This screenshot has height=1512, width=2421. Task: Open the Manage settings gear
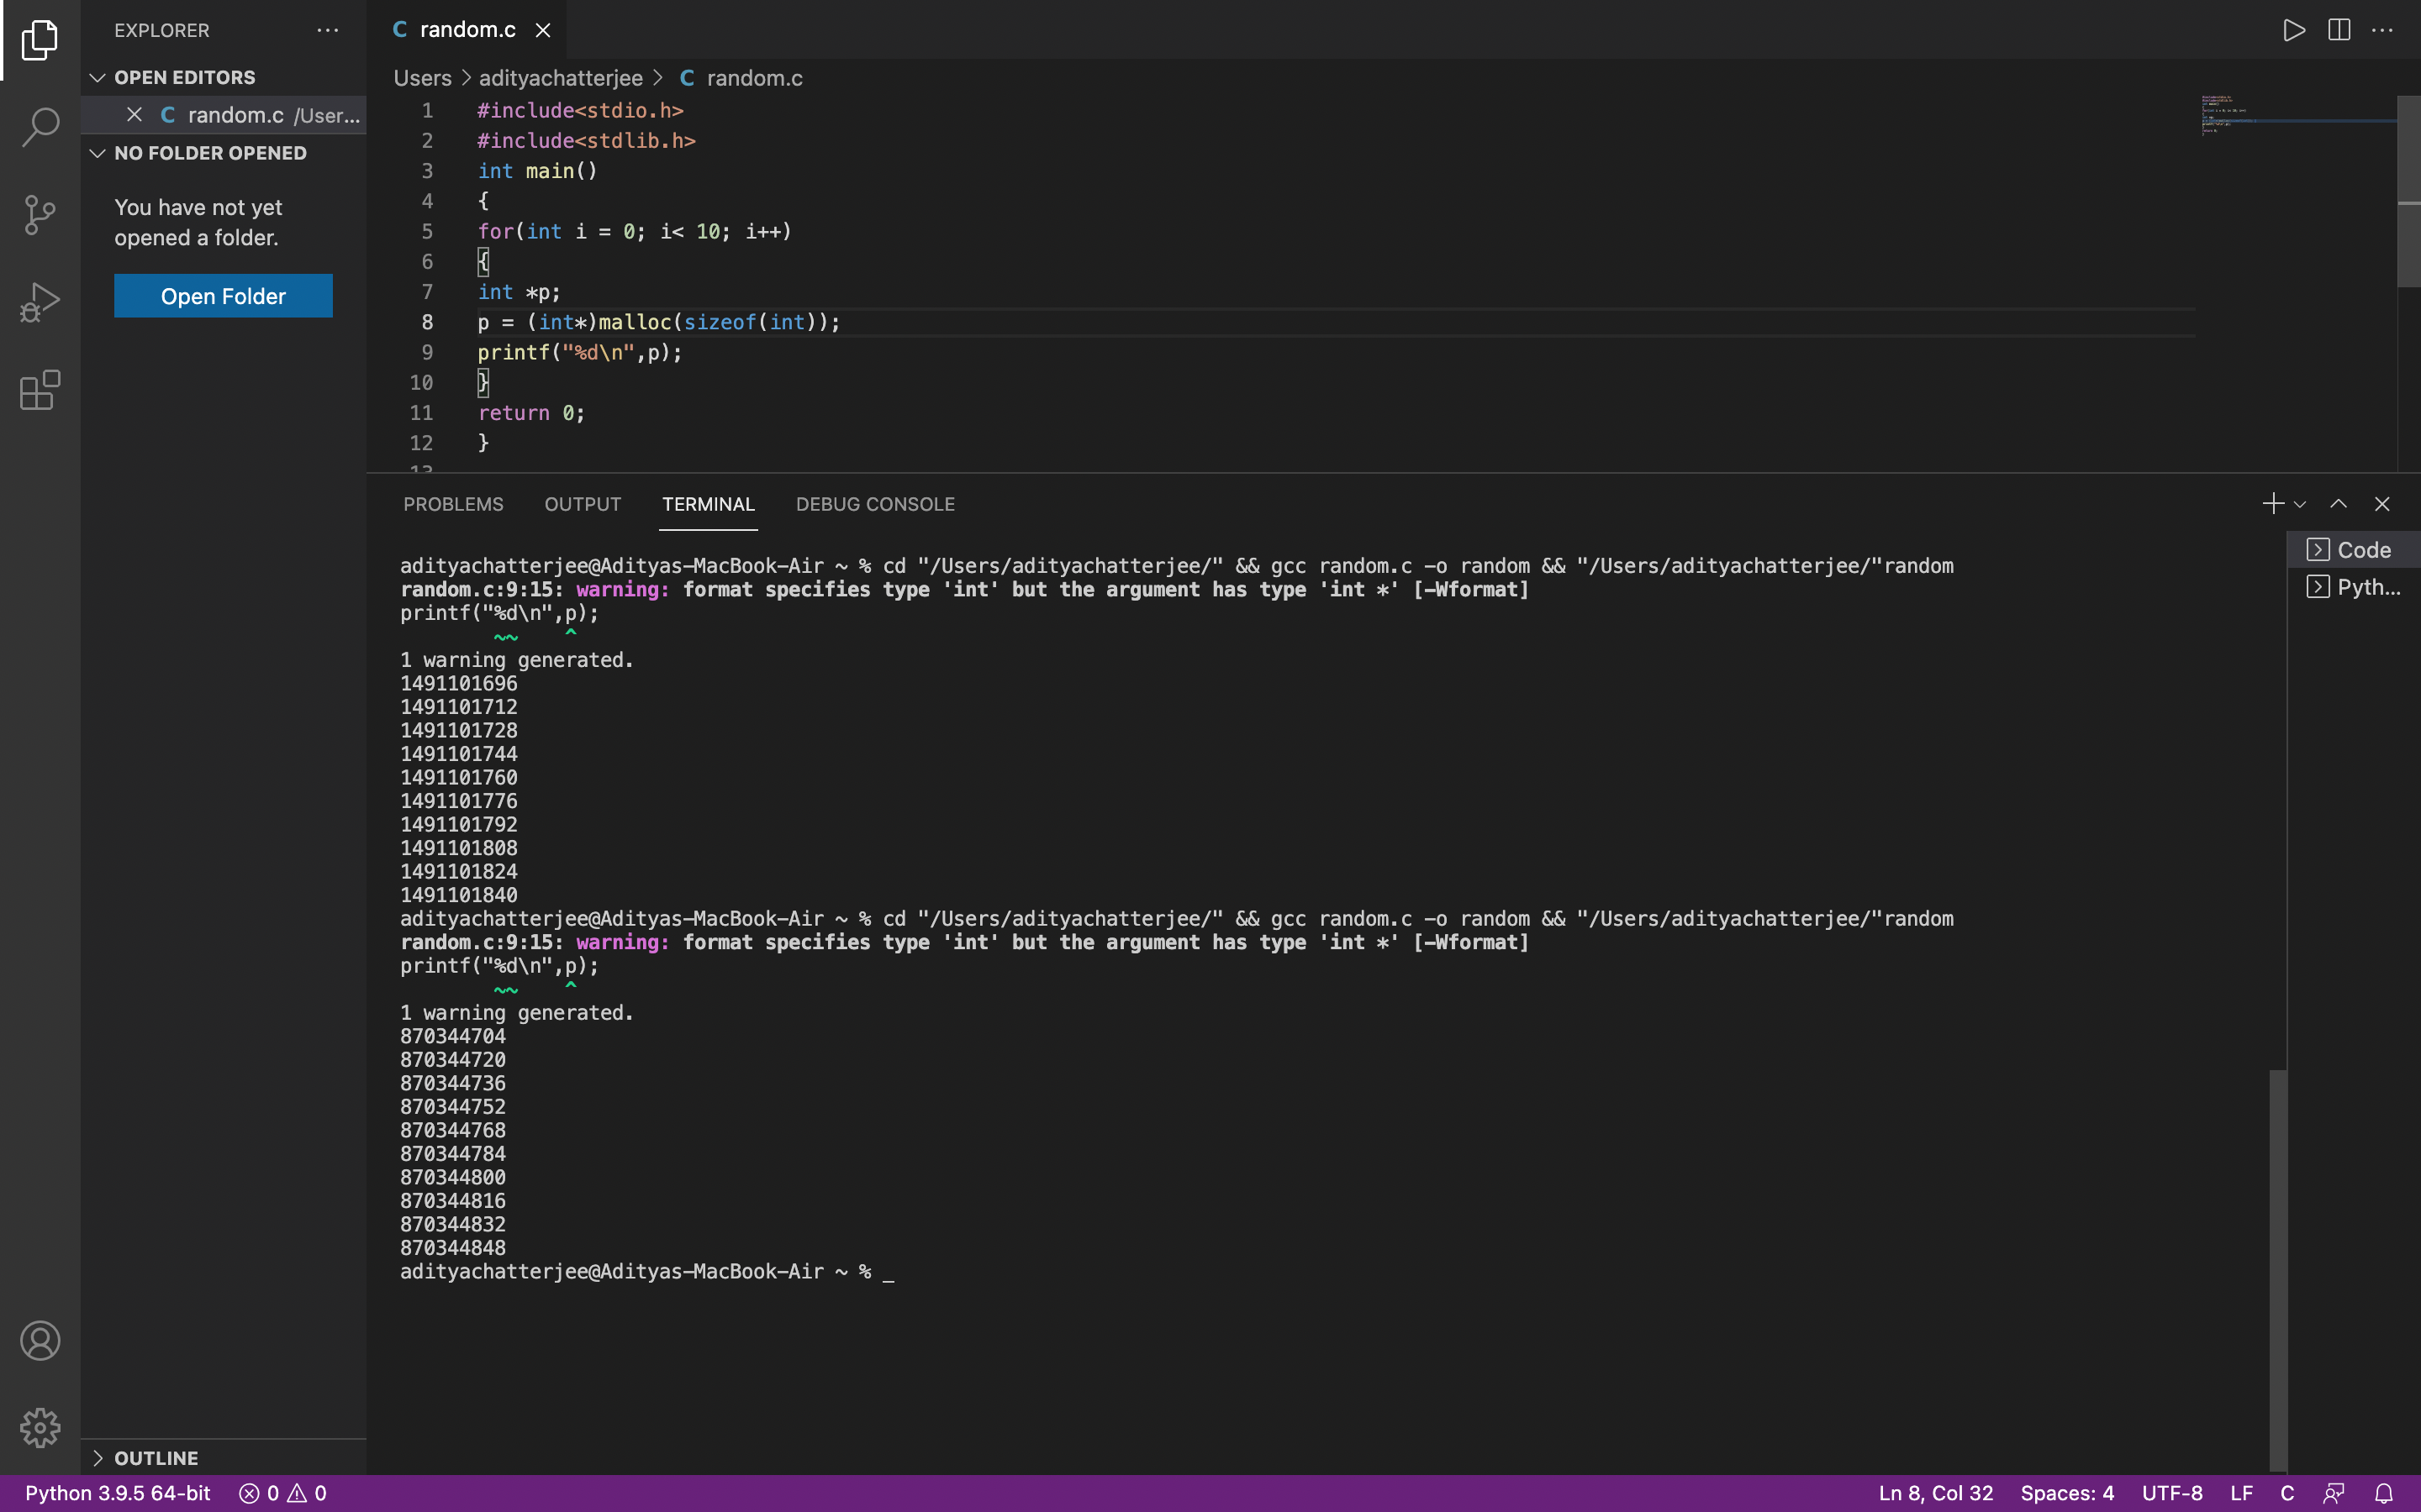click(x=40, y=1427)
